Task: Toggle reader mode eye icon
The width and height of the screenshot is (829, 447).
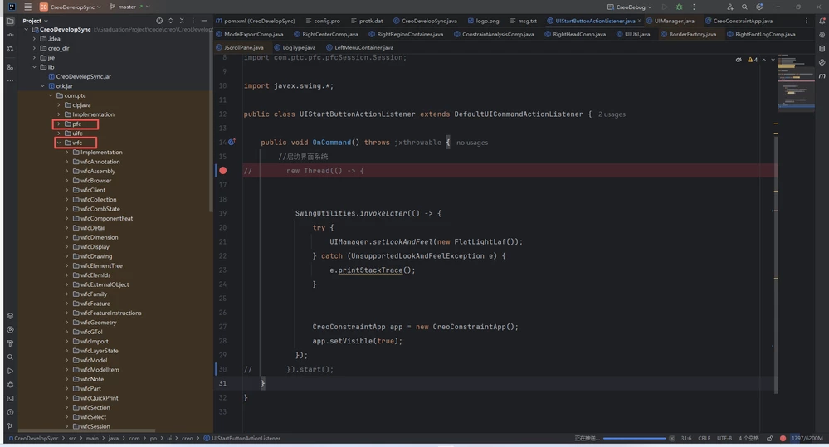Action: (739, 60)
